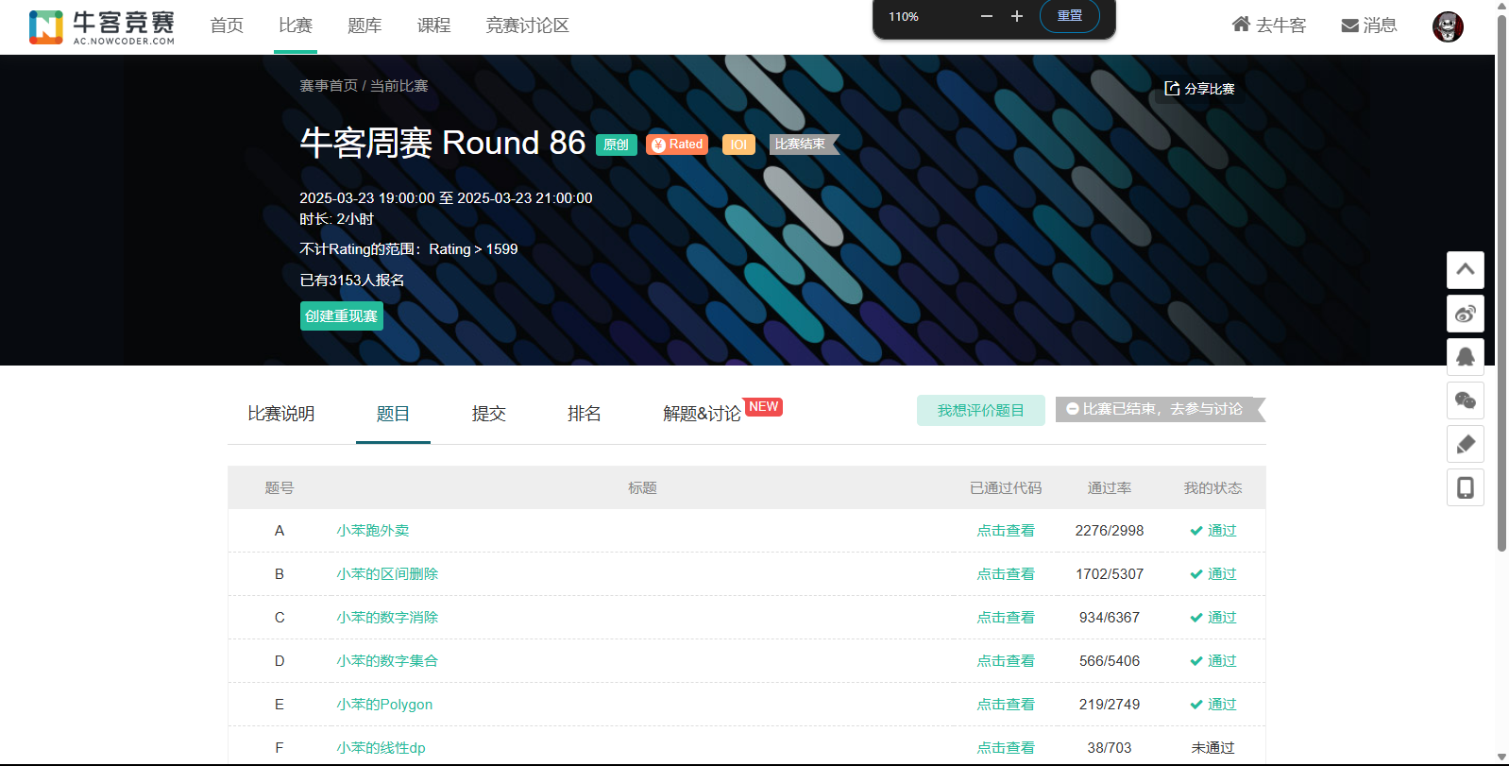Viewport: 1509px width, 766px height.
Task: Open problem 小苯的线性dp
Action: 381,748
